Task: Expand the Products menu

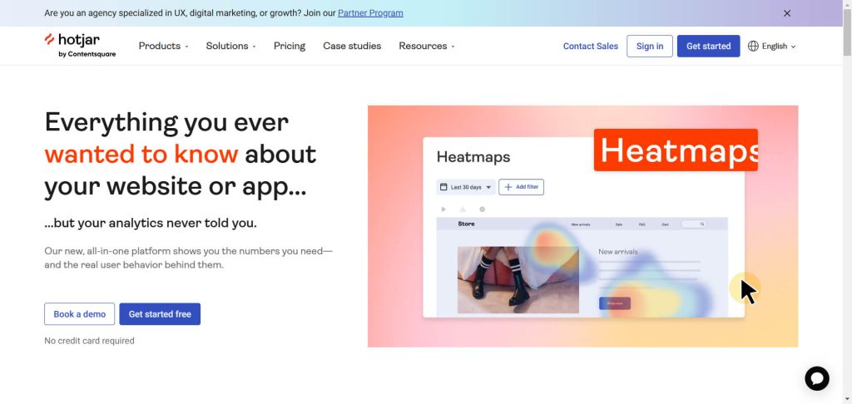Action: click(164, 47)
